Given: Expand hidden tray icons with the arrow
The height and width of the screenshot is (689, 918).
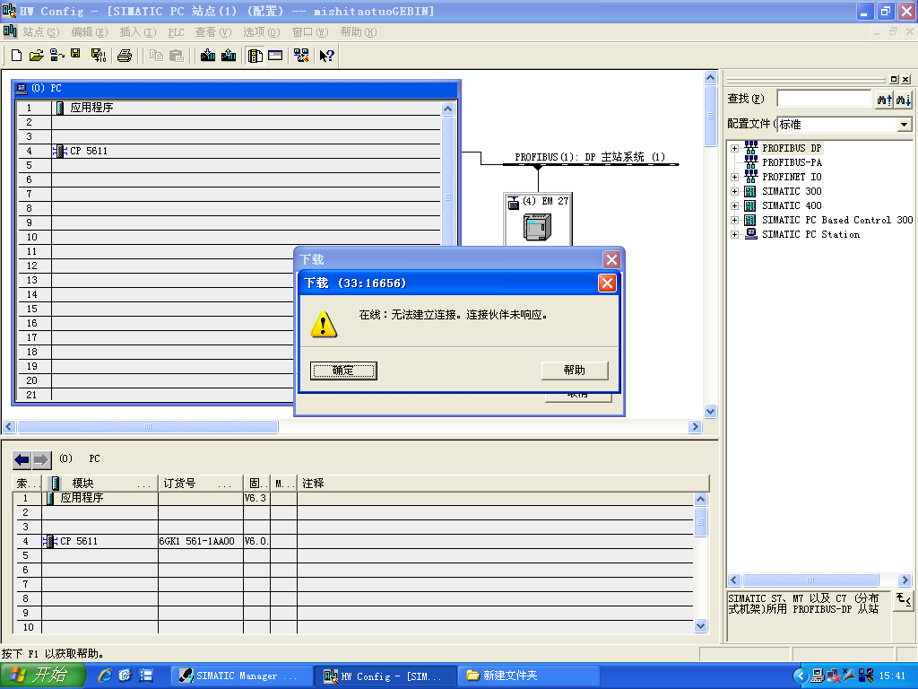Looking at the screenshot, I should (801, 676).
